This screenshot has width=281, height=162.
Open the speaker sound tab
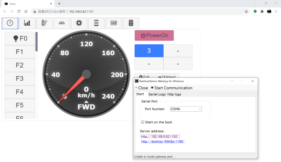coord(131,23)
